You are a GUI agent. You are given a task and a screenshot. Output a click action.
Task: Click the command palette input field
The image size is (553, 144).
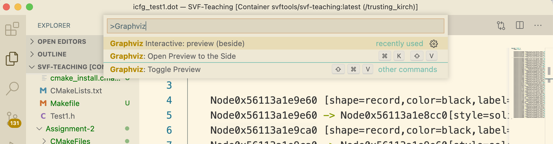point(275,26)
